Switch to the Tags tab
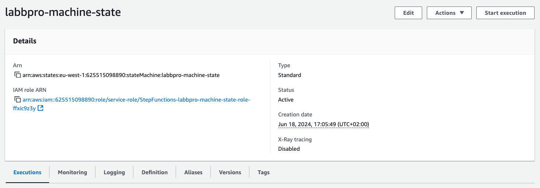 pyautogui.click(x=263, y=172)
